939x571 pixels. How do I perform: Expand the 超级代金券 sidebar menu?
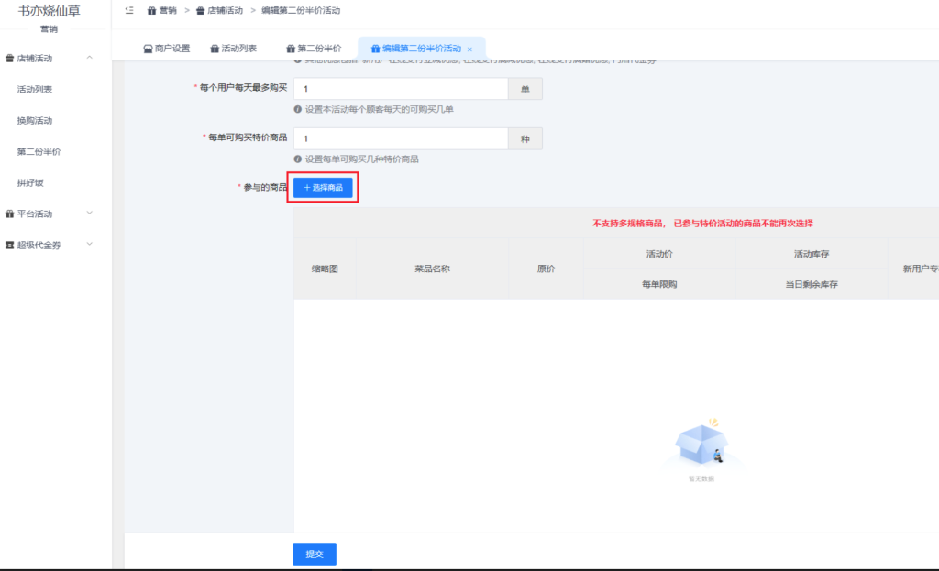click(x=89, y=245)
